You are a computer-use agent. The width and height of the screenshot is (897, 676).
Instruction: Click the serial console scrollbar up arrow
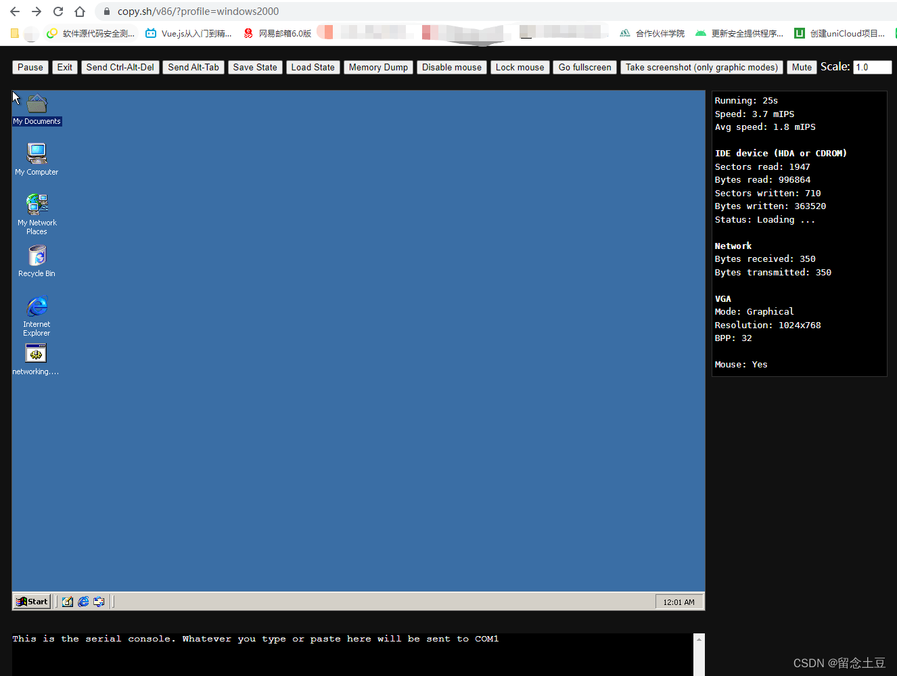coord(699,639)
